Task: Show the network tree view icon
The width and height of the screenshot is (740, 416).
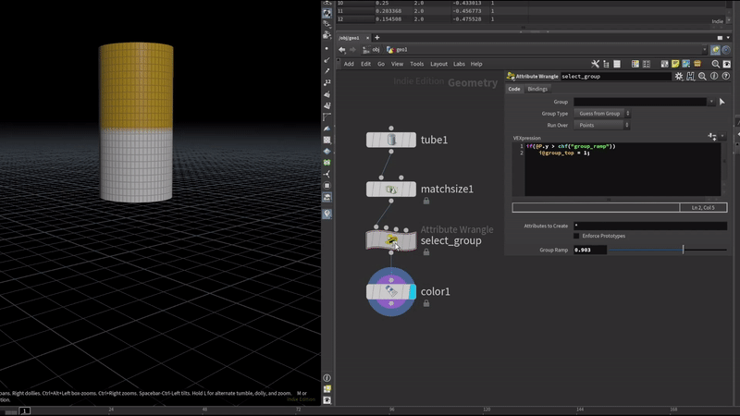Action: click(x=606, y=64)
